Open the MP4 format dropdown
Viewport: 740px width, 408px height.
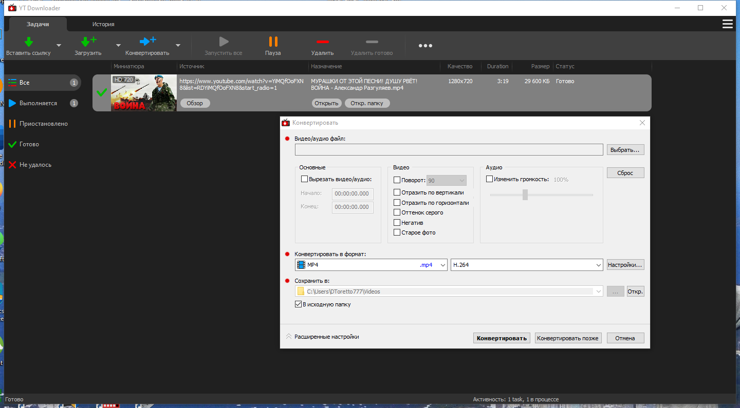(x=371, y=265)
